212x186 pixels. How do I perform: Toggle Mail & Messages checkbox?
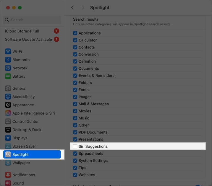tap(75, 104)
